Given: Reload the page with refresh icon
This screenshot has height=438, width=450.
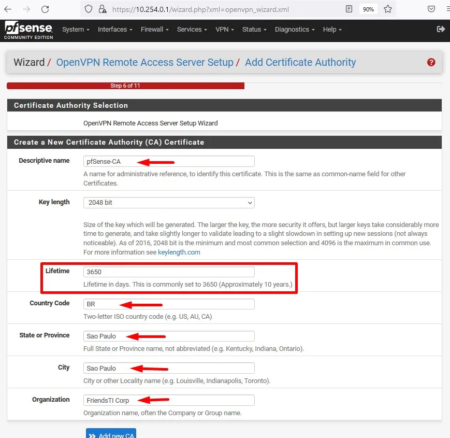Looking at the screenshot, I should coord(45,9).
